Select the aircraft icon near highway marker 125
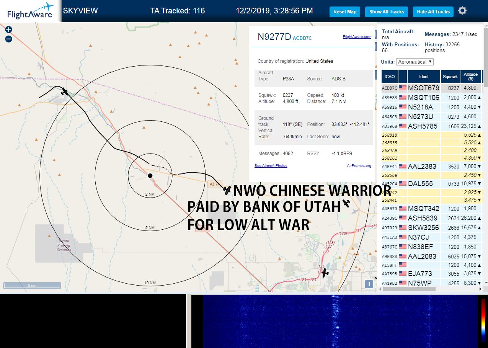 pos(325,273)
